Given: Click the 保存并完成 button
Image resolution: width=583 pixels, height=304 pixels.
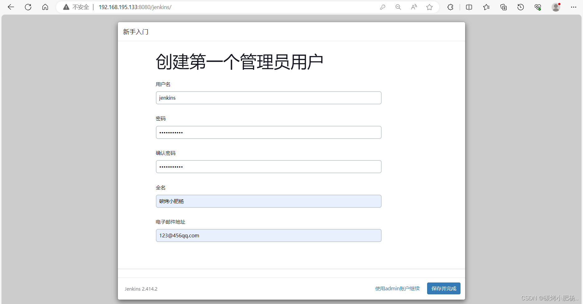Looking at the screenshot, I should pos(443,288).
